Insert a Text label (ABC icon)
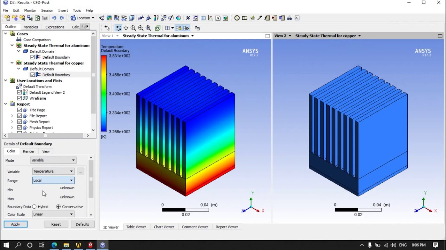 tap(141, 18)
